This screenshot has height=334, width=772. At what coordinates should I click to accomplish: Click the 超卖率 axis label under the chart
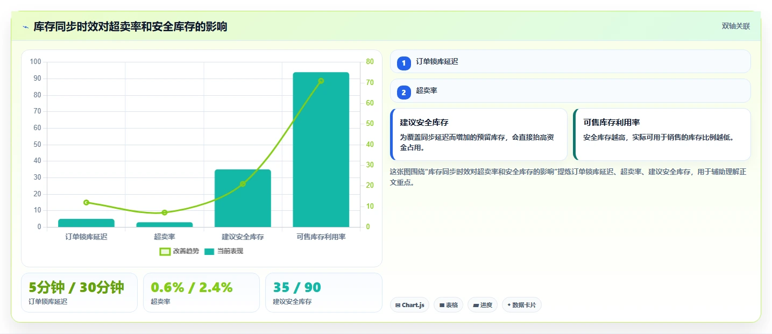pos(165,237)
